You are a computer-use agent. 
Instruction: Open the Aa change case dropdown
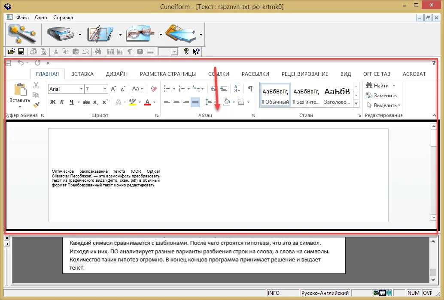tap(137, 89)
